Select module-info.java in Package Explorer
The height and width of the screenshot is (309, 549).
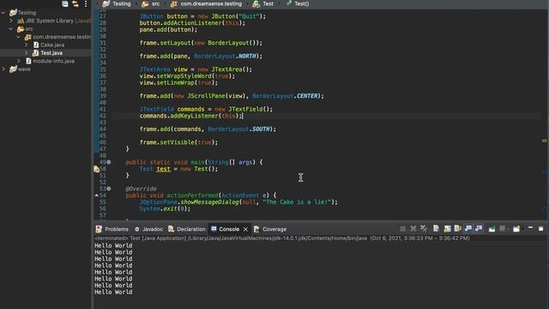(53, 61)
